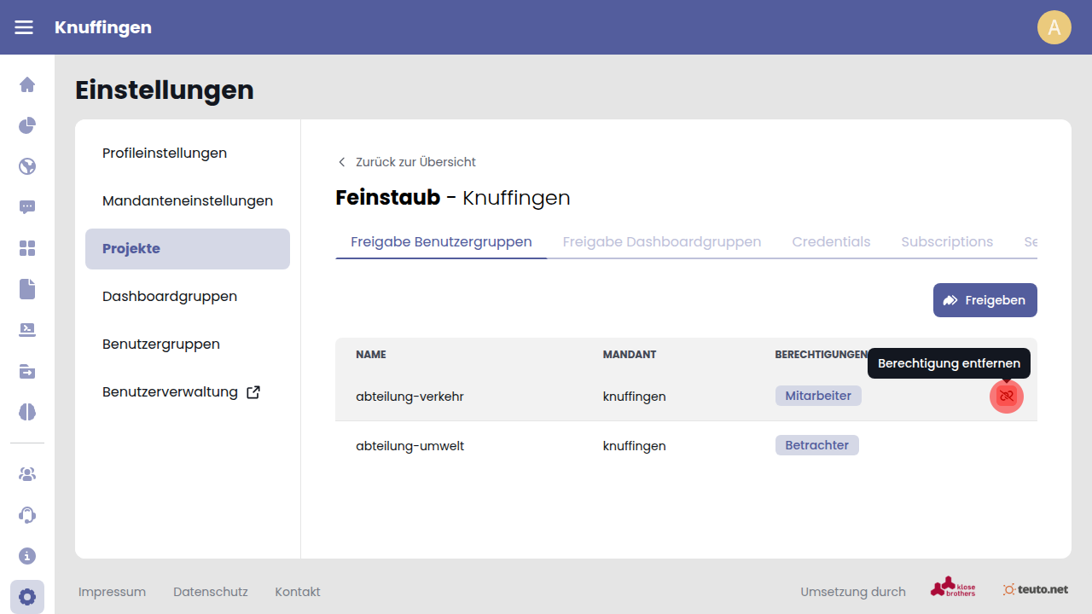
Task: Click the brain icon in sidebar
Action: pyautogui.click(x=27, y=412)
